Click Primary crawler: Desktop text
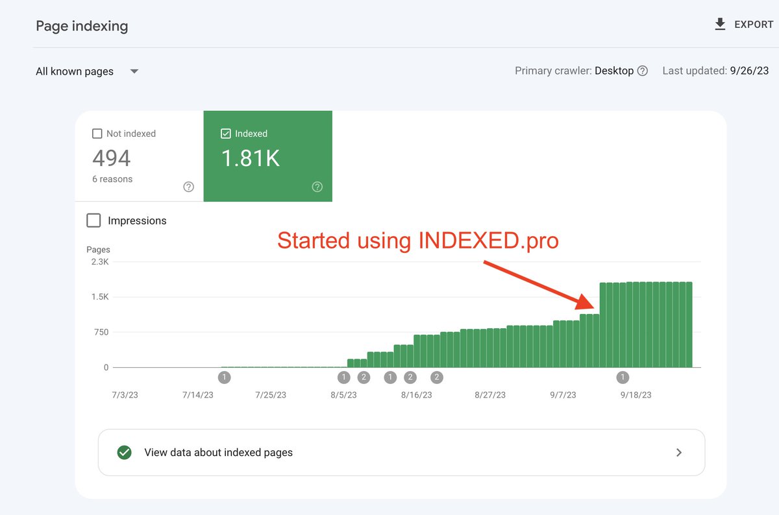 574,71
